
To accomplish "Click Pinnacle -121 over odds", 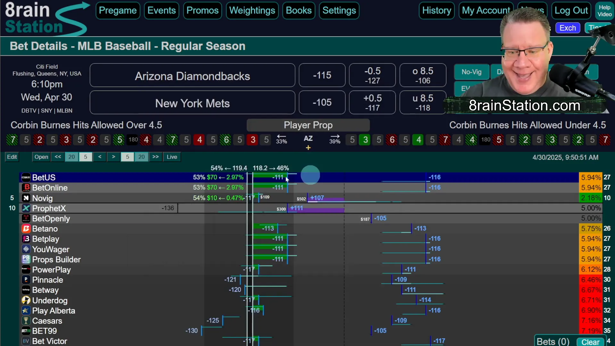I will (x=230, y=280).
